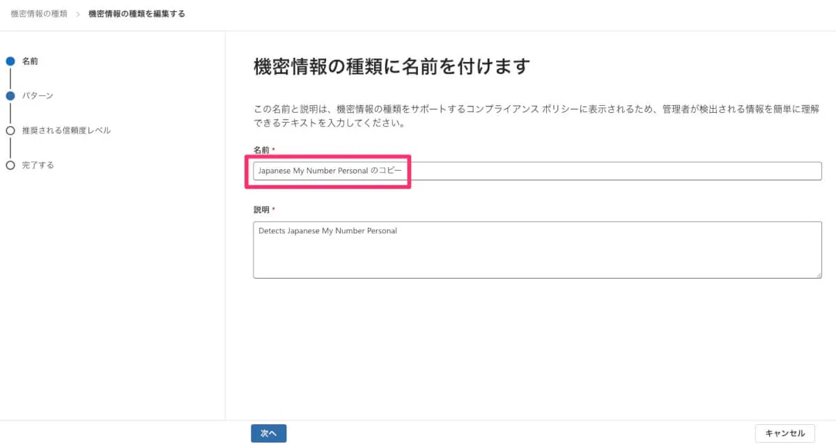
Task: Click the パターン step circle indicator
Action: (10, 95)
